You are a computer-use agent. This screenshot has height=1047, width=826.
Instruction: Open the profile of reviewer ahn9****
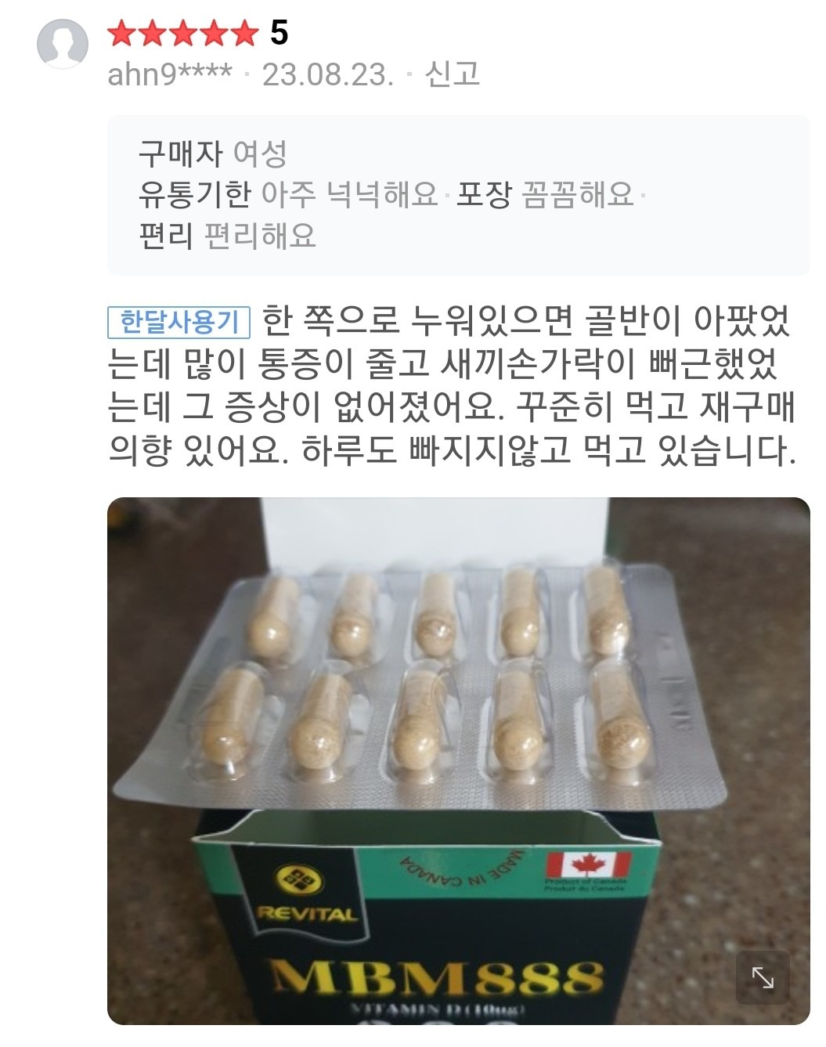click(170, 74)
